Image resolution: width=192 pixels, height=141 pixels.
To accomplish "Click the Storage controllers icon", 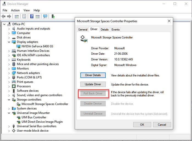I will pyautogui.click(x=14, y=100).
